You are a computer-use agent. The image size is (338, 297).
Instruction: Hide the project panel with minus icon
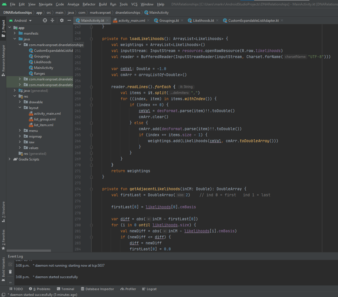point(69,20)
